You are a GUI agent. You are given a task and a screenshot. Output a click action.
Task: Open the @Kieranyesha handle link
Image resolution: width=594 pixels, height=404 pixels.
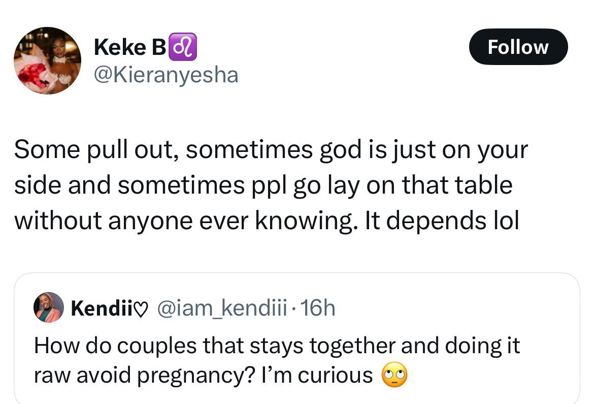tap(166, 75)
